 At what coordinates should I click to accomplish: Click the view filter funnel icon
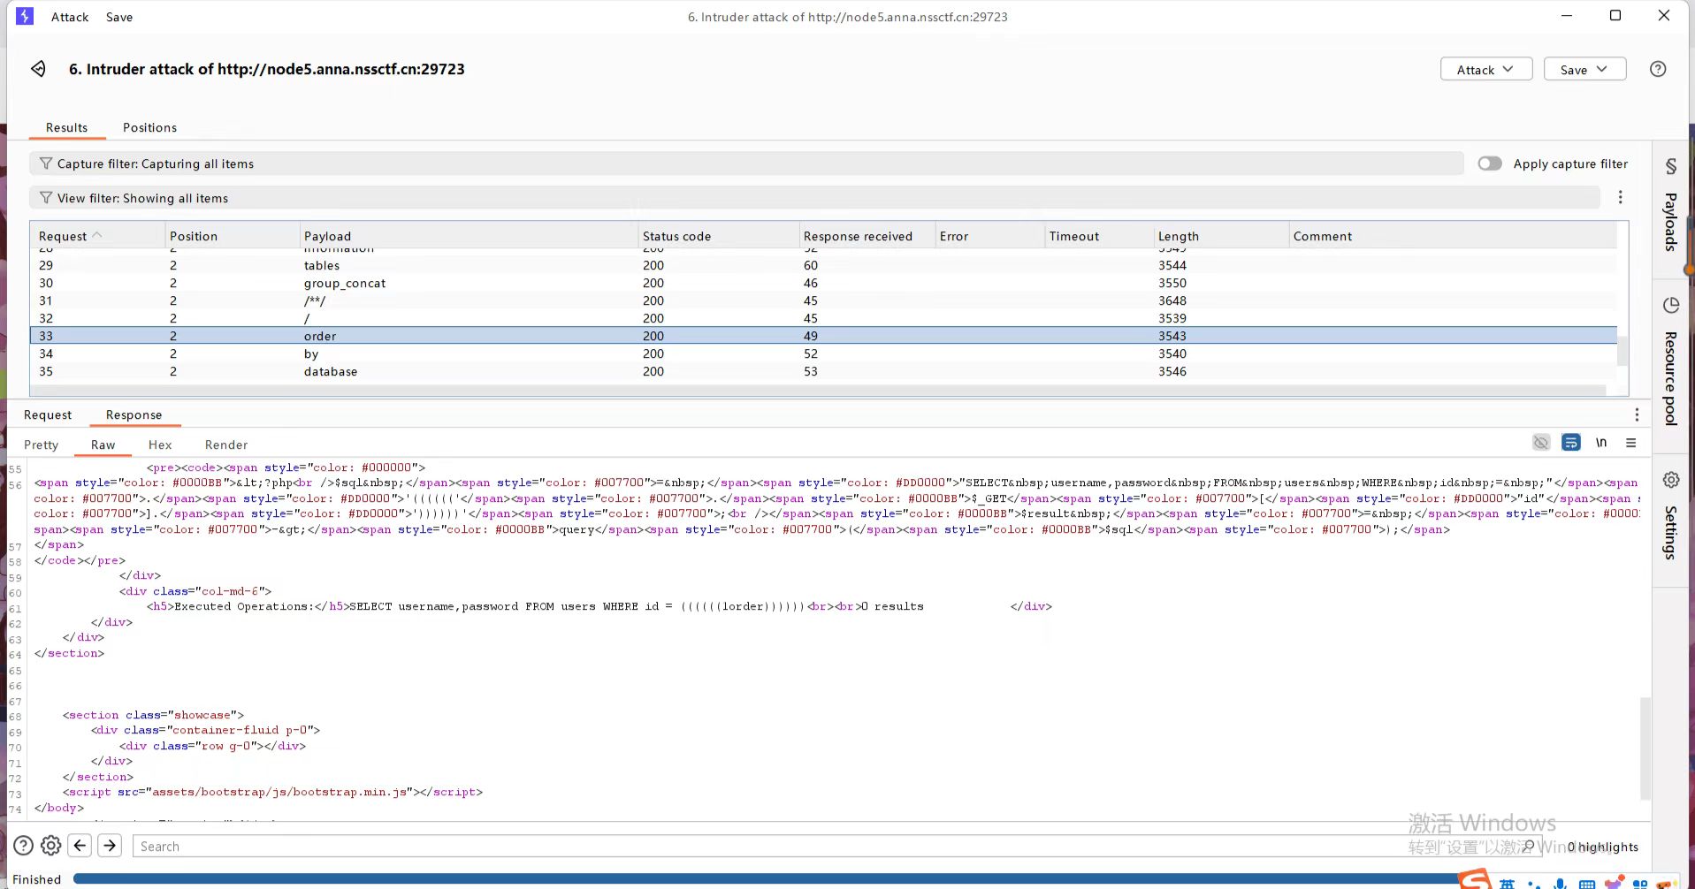pyautogui.click(x=46, y=198)
